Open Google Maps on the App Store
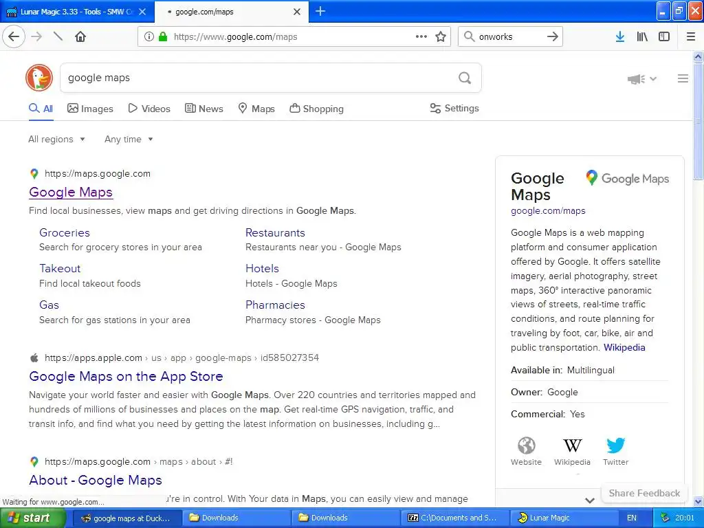 [126, 376]
